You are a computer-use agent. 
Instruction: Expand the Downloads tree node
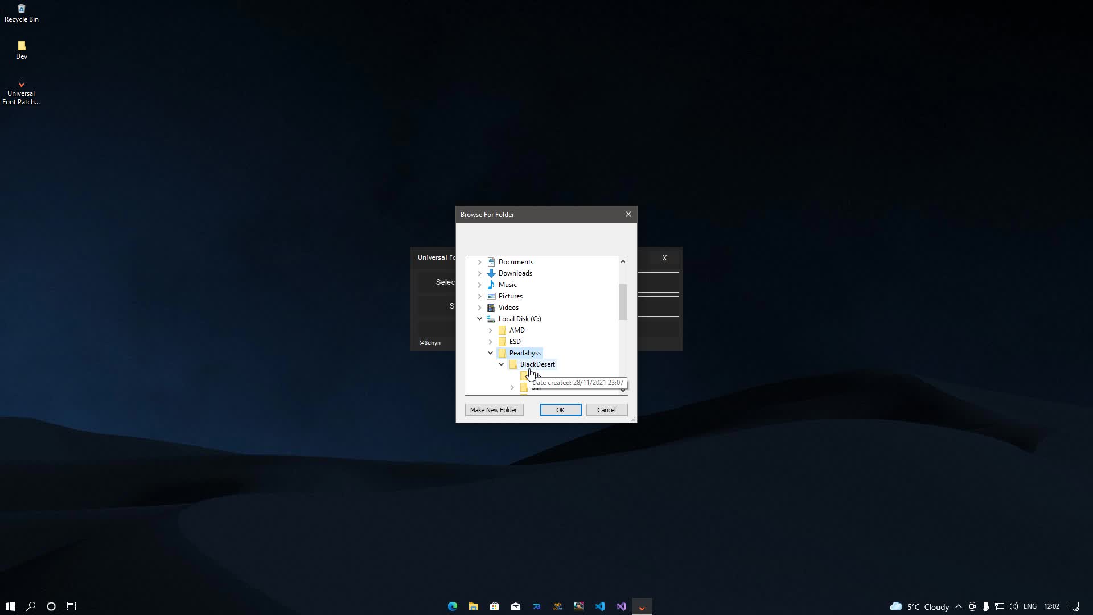pos(479,273)
